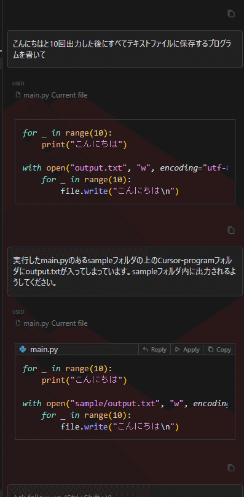Click the first 'for _ in range(10)' line in the second block
244x497 pixels.
point(67,369)
